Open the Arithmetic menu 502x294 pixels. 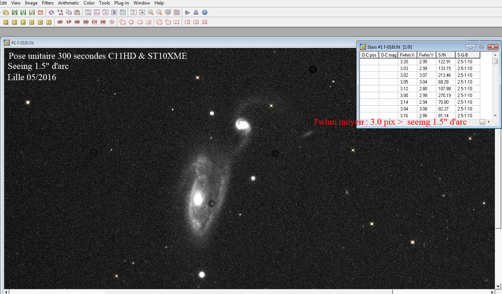tap(69, 3)
